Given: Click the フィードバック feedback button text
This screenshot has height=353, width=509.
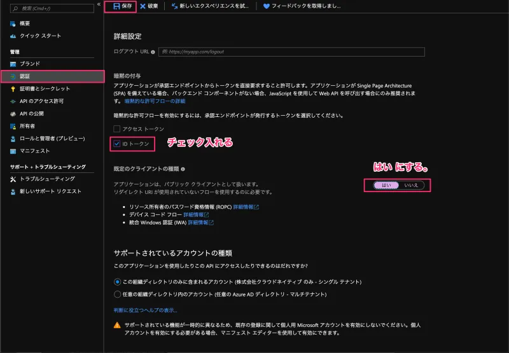Looking at the screenshot, I should pyautogui.click(x=306, y=6).
